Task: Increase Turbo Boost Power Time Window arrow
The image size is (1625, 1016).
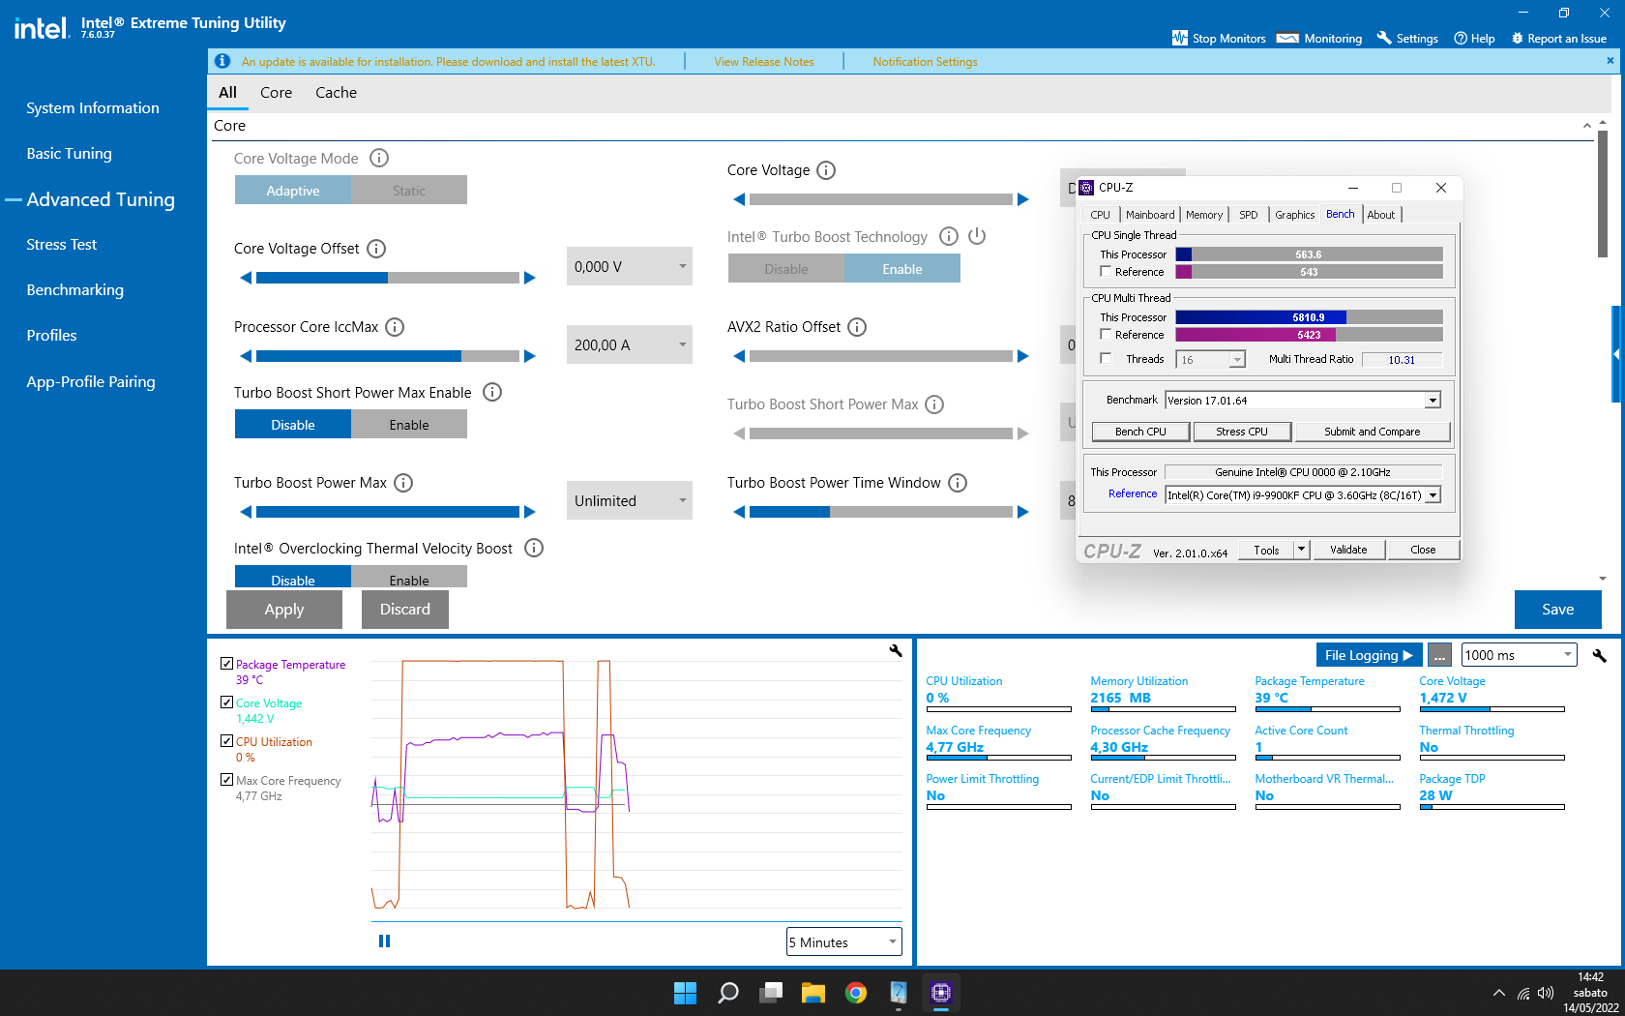Action: (x=1022, y=512)
